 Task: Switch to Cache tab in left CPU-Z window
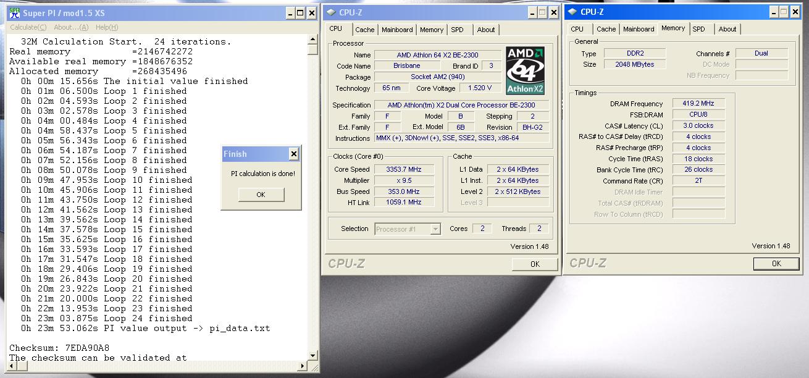point(364,30)
